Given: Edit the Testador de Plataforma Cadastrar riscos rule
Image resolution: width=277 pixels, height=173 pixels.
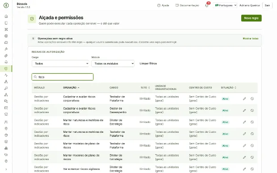Looking at the screenshot, I should (244, 99).
